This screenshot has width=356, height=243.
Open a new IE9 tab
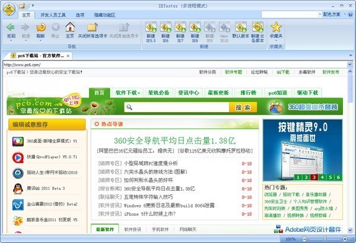[x=209, y=27]
